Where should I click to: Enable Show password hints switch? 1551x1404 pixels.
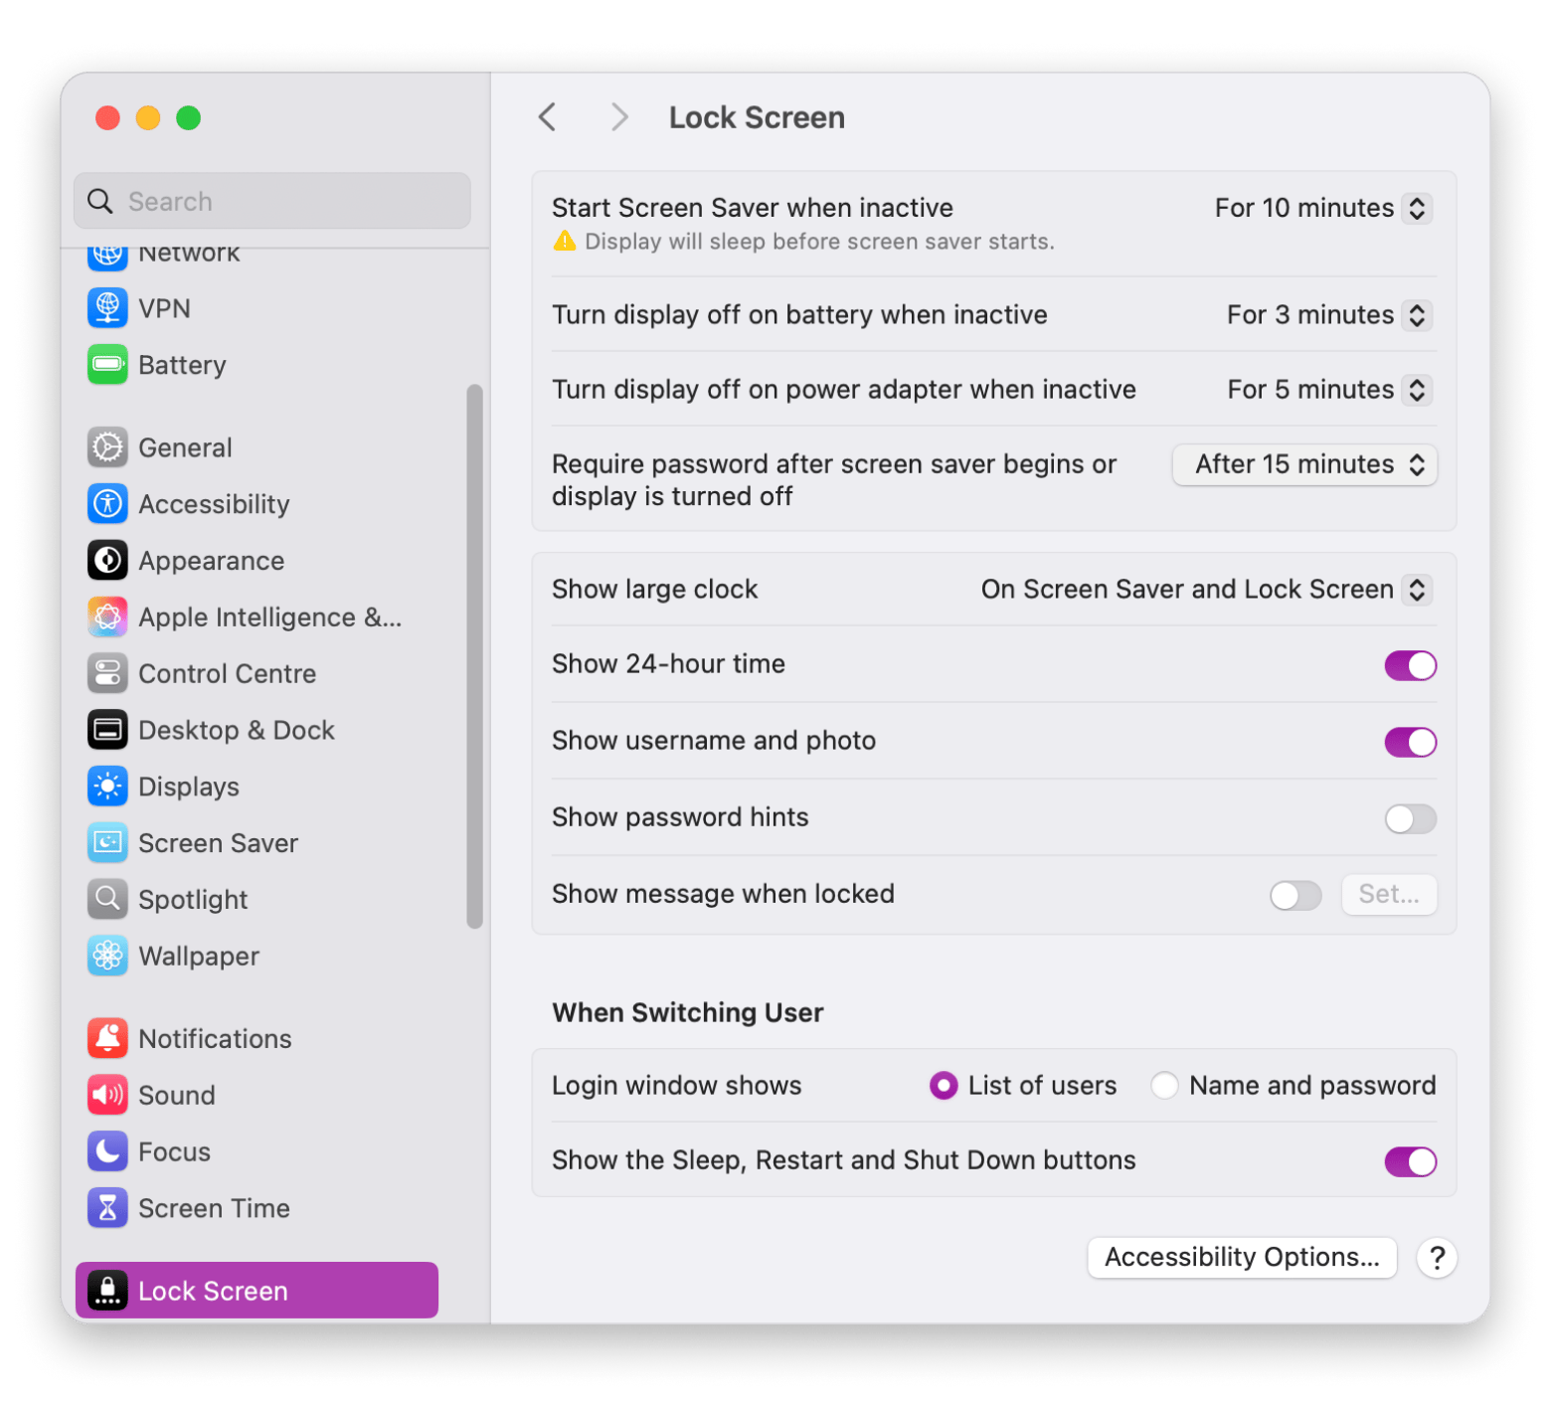click(1410, 818)
